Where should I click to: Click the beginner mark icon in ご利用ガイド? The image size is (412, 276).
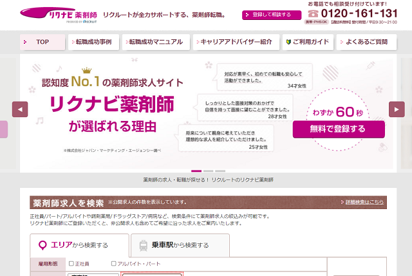[x=288, y=42]
